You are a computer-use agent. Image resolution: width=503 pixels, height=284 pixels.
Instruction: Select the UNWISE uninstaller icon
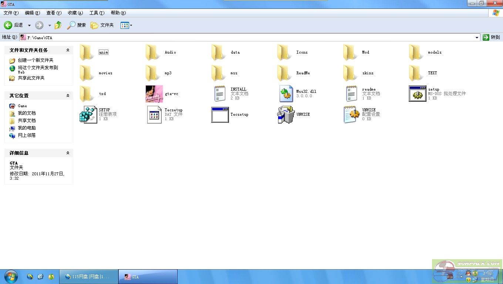click(x=286, y=115)
